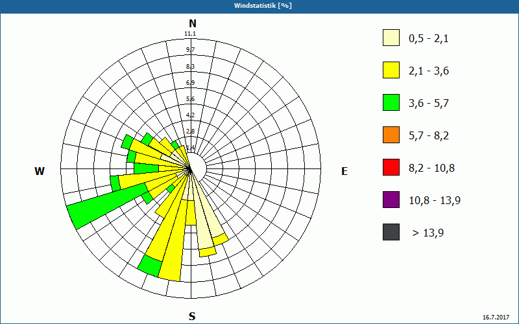The height and width of the screenshot is (324, 519).
Task: Click the date 16.7.2017
Action: [x=496, y=318]
